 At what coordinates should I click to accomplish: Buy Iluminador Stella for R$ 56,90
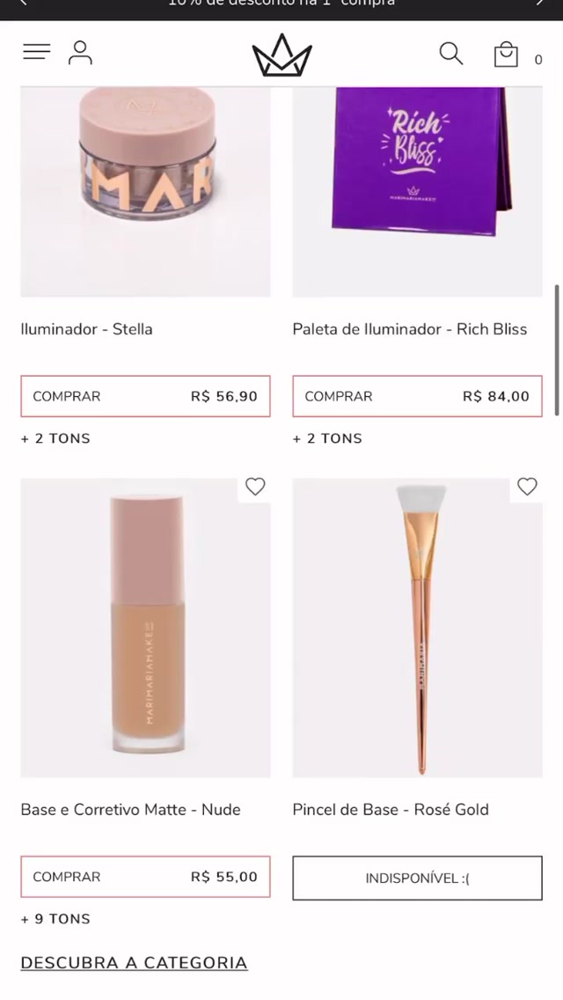click(x=145, y=396)
